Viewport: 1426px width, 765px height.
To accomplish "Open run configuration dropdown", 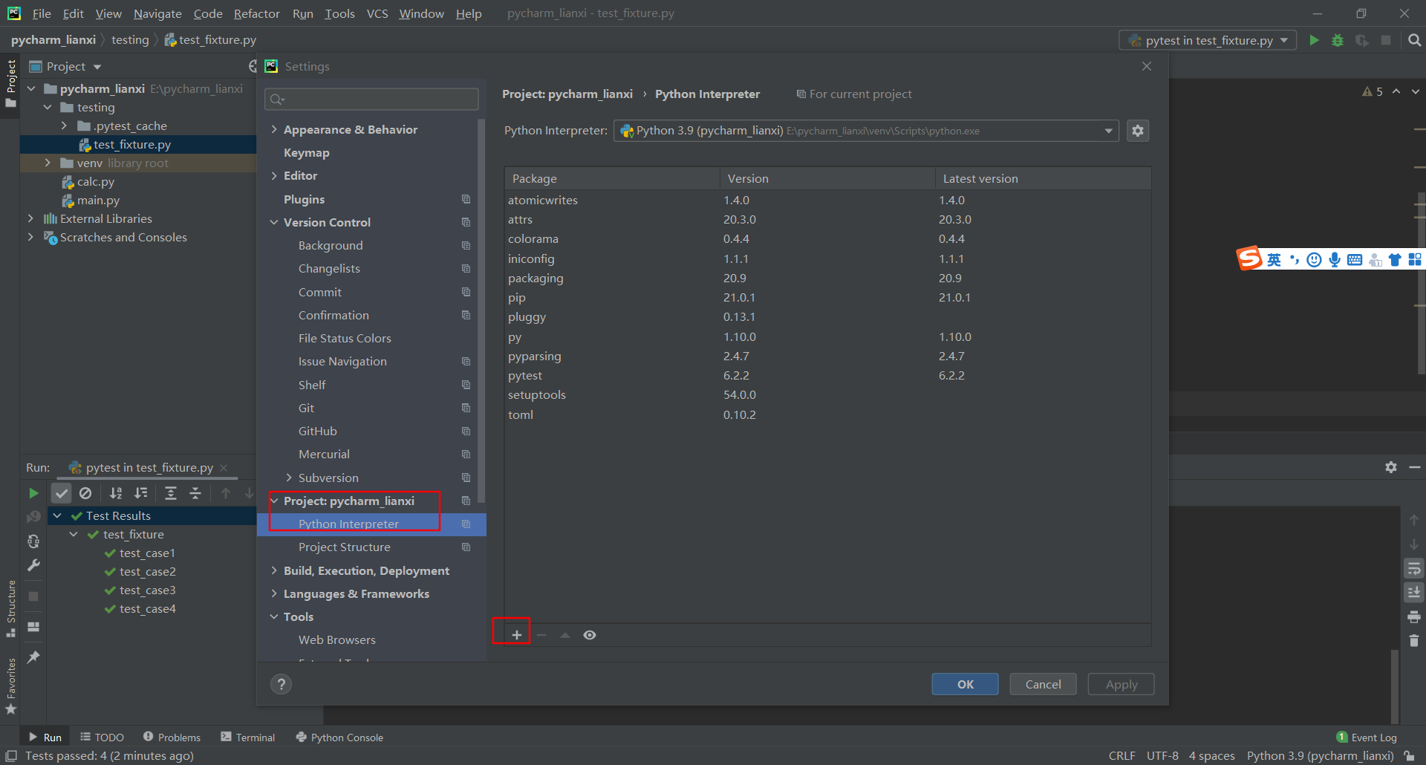I will click(x=1208, y=40).
